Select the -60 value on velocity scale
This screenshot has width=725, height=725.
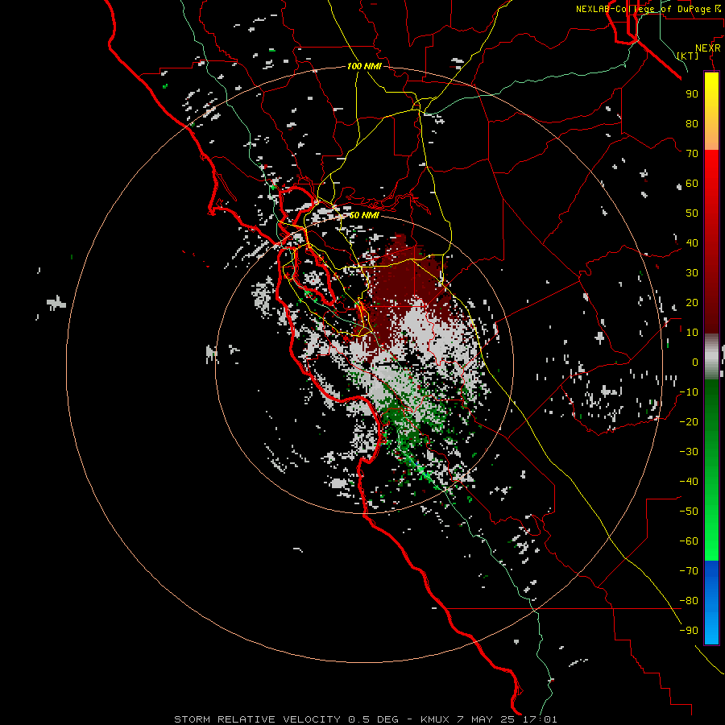[x=689, y=541]
